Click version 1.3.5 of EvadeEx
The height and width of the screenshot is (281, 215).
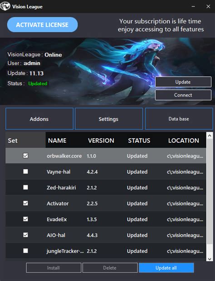[x=92, y=219]
